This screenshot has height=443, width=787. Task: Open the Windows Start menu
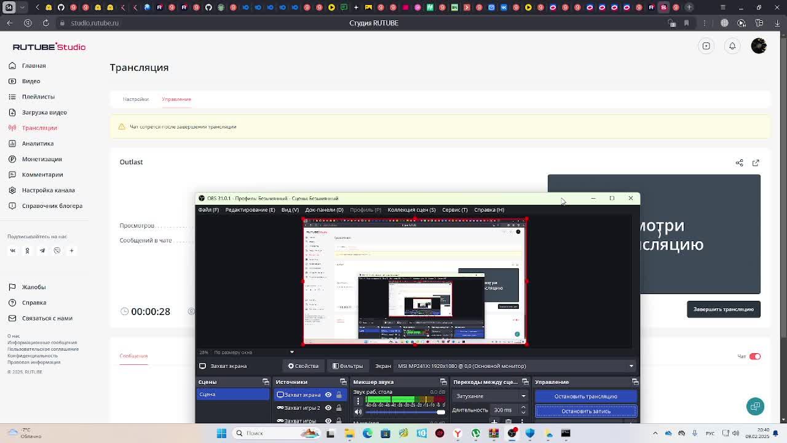(x=221, y=433)
